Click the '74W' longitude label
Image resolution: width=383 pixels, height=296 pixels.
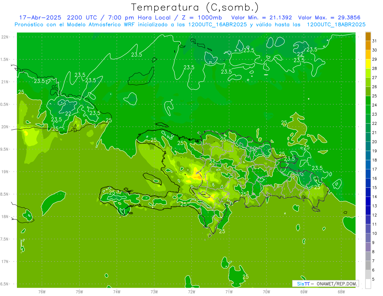[116, 292]
